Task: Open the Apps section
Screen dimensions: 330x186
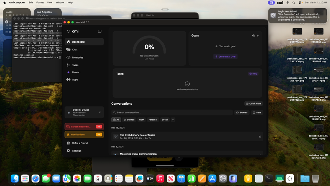Action: click(x=84, y=80)
